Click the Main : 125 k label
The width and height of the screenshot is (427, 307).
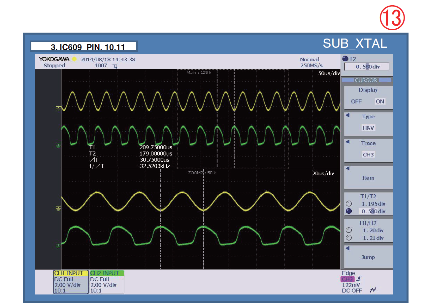click(199, 72)
